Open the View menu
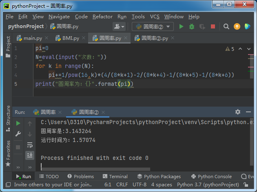257x192 pixels. click(38, 17)
